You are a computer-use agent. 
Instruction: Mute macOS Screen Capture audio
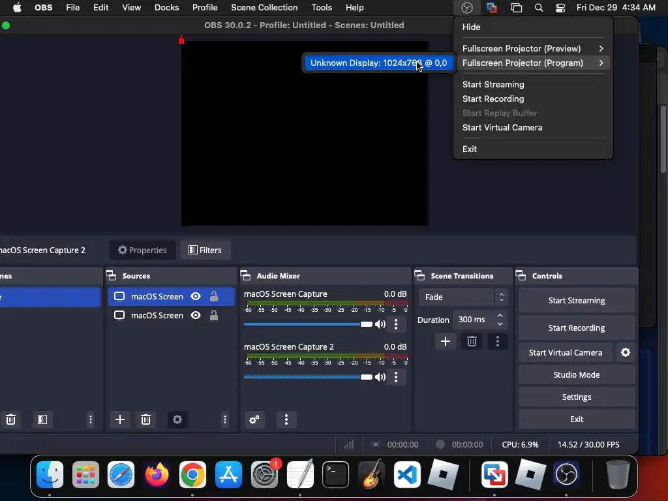click(380, 324)
